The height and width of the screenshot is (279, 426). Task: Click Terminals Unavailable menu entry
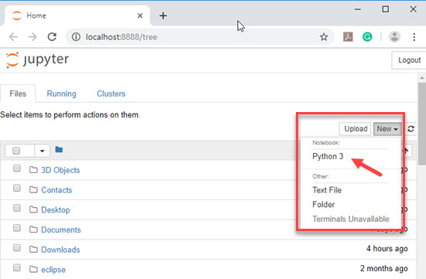click(350, 219)
